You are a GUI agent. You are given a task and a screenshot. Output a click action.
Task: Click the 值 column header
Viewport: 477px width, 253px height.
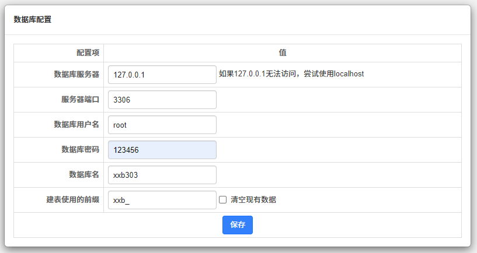283,52
